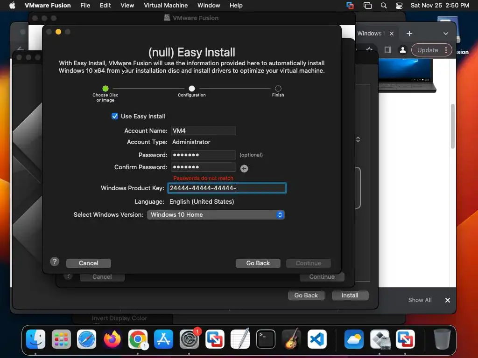Open a new browser tab
Viewport: 478px width, 358px height.
tap(409, 34)
